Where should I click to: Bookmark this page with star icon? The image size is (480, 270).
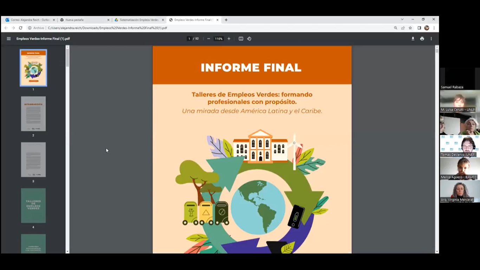coord(410,28)
